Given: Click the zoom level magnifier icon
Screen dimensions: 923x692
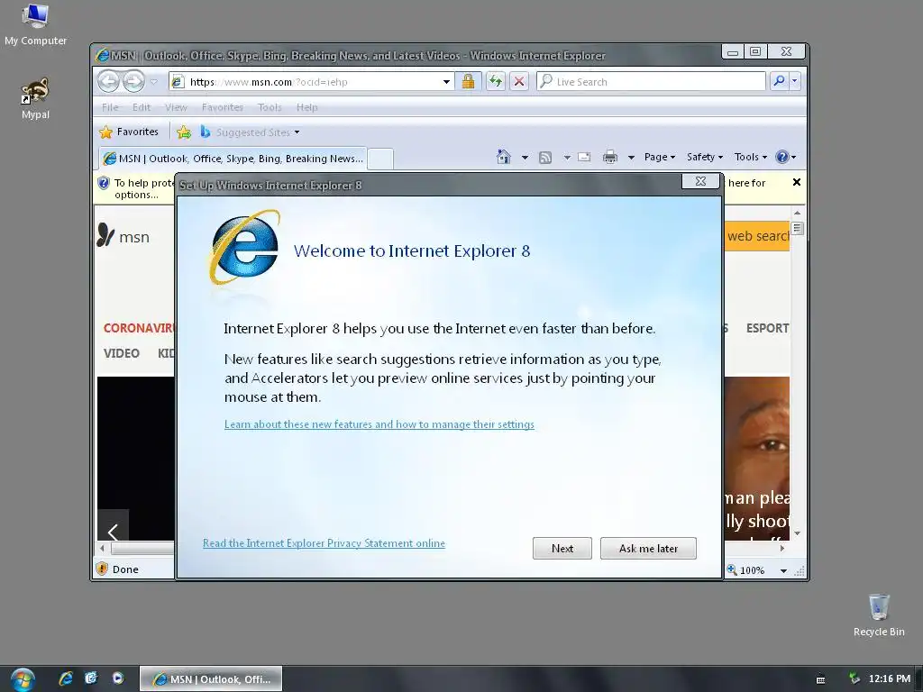Looking at the screenshot, I should pos(732,569).
